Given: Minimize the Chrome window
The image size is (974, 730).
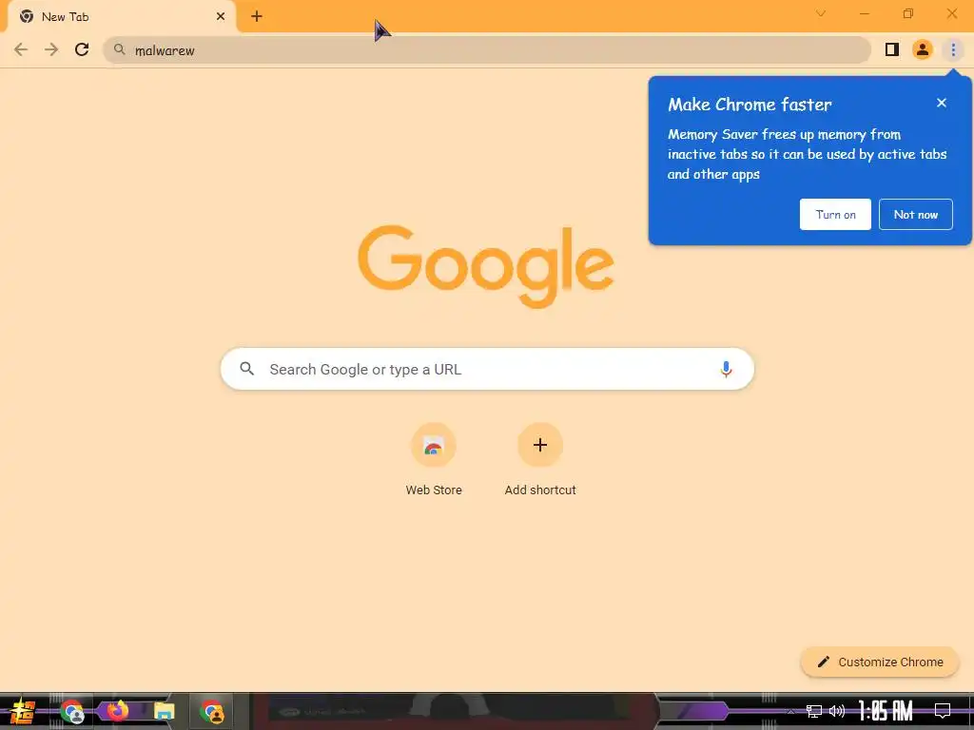Looking at the screenshot, I should pyautogui.click(x=864, y=13).
